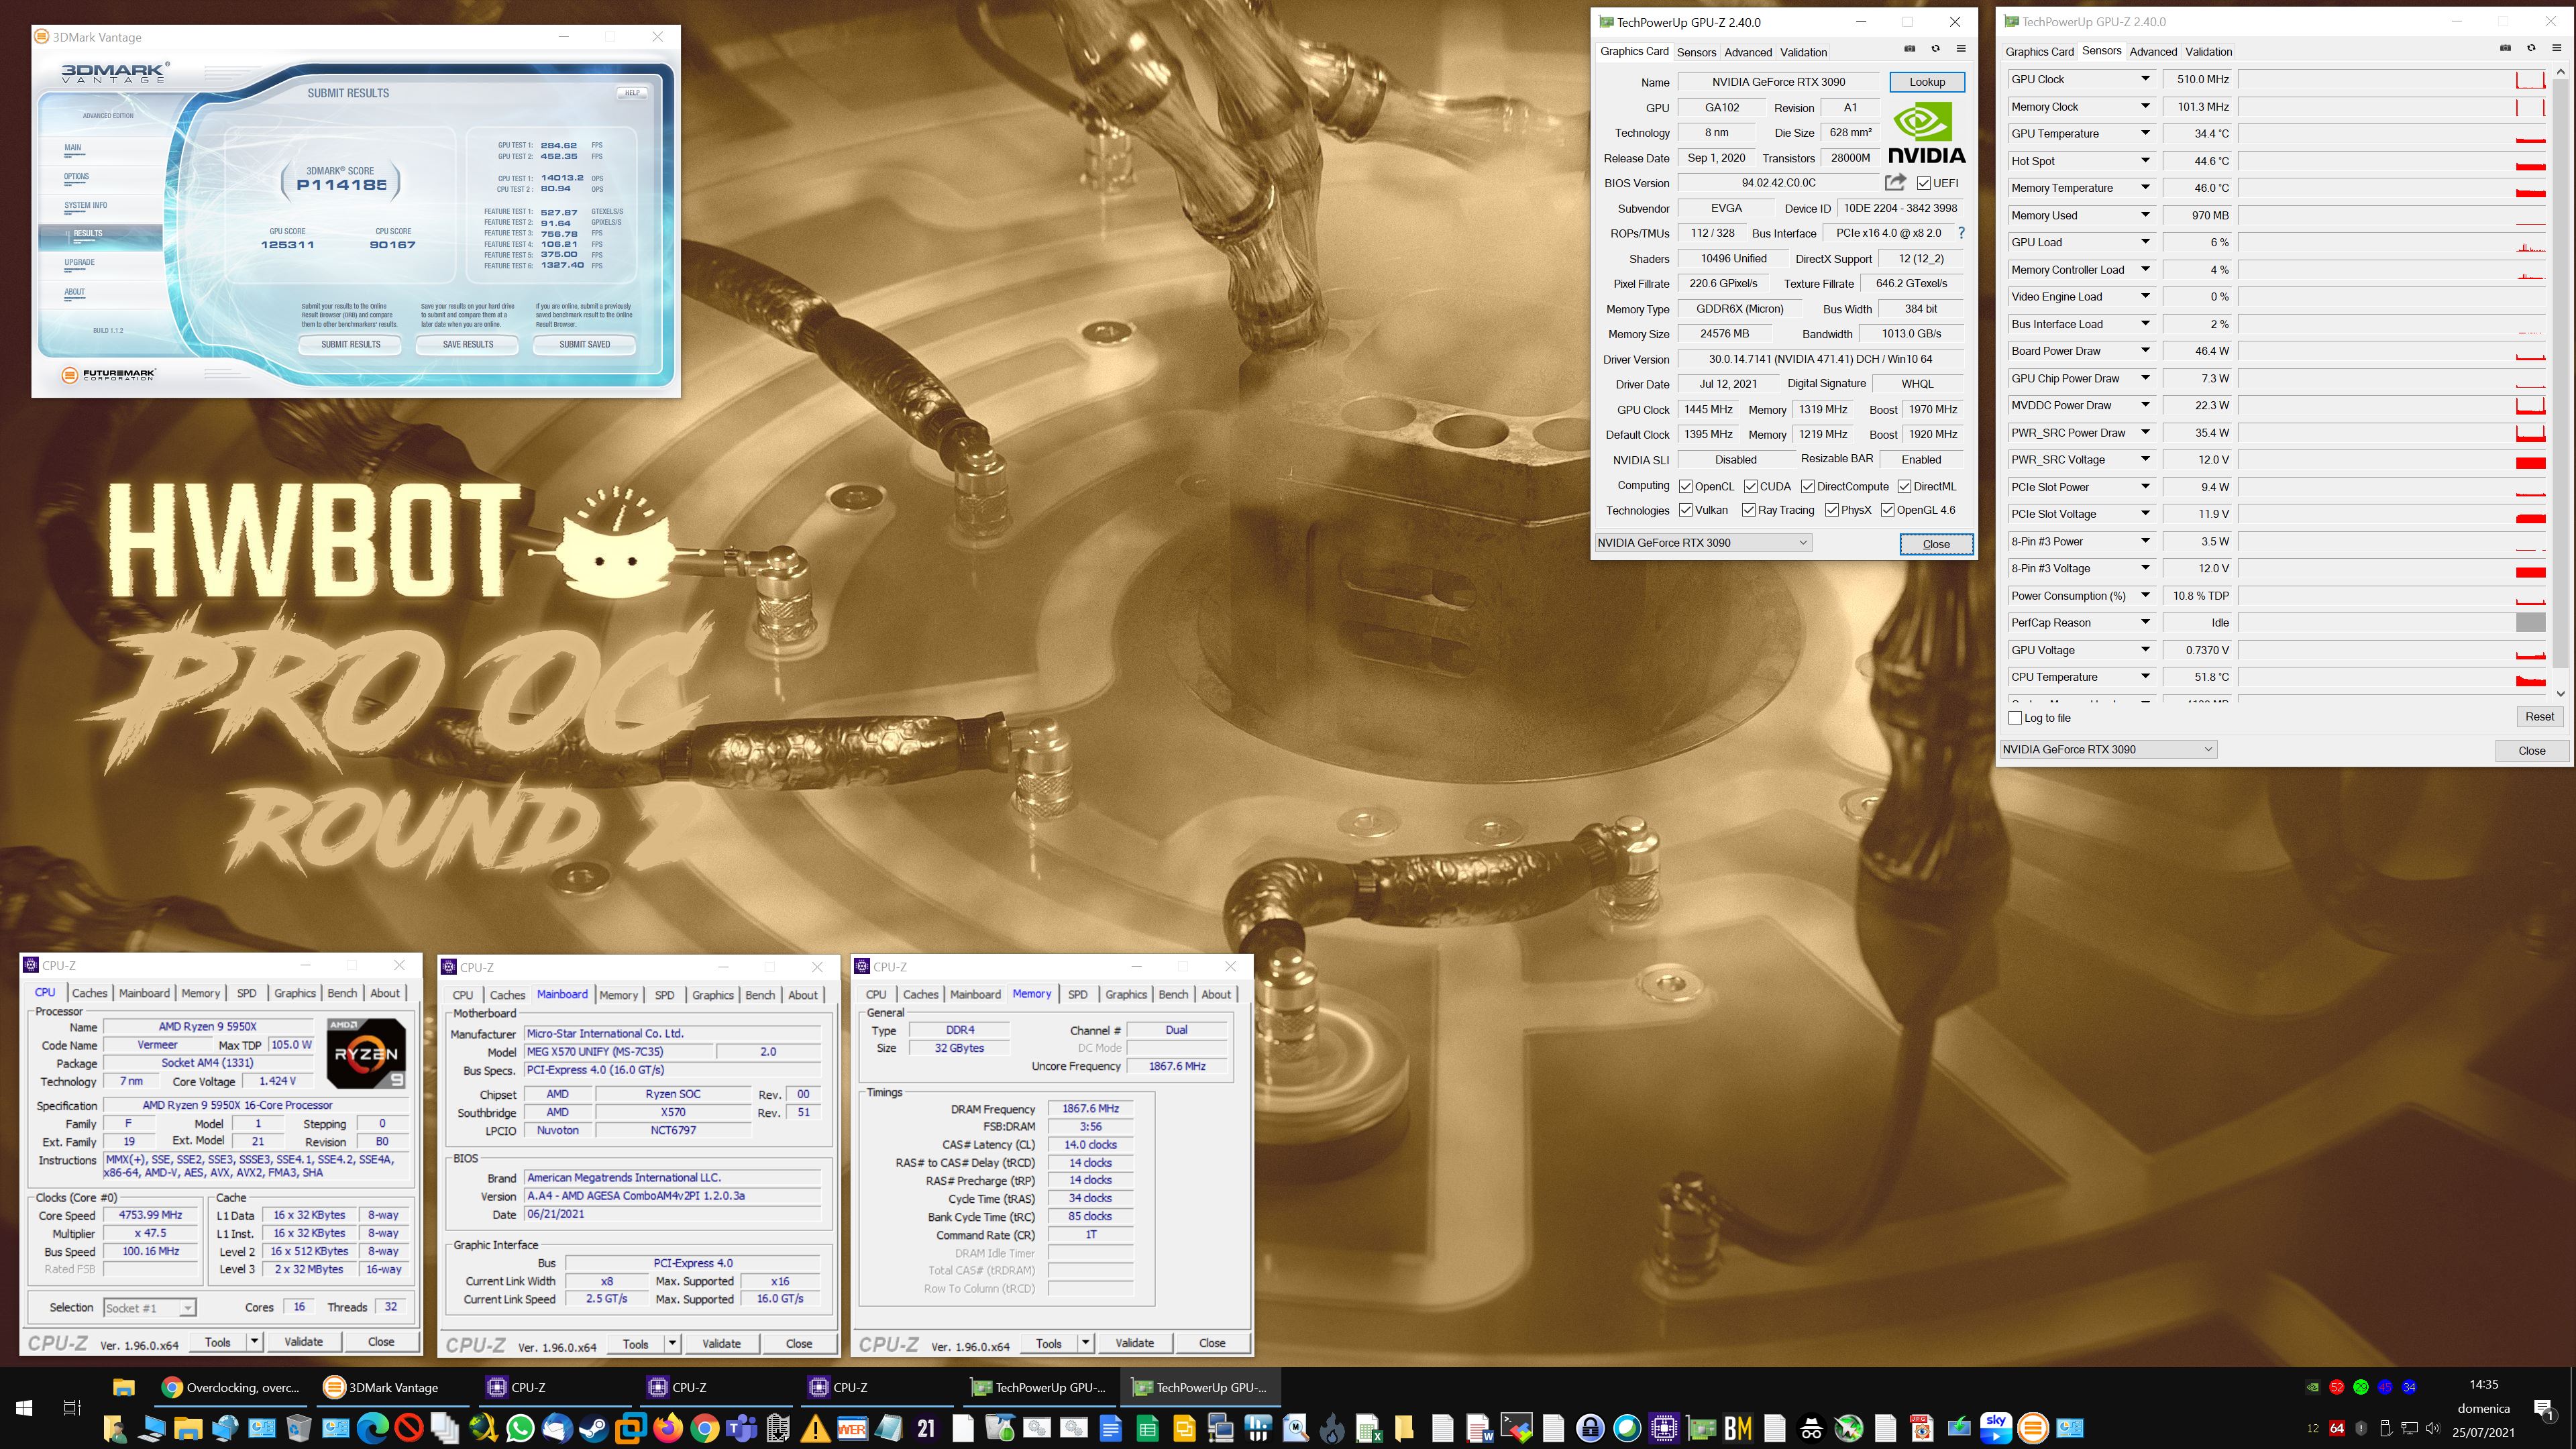The image size is (2576, 1449).
Task: Enable the Log to file checkbox
Action: (x=2015, y=718)
